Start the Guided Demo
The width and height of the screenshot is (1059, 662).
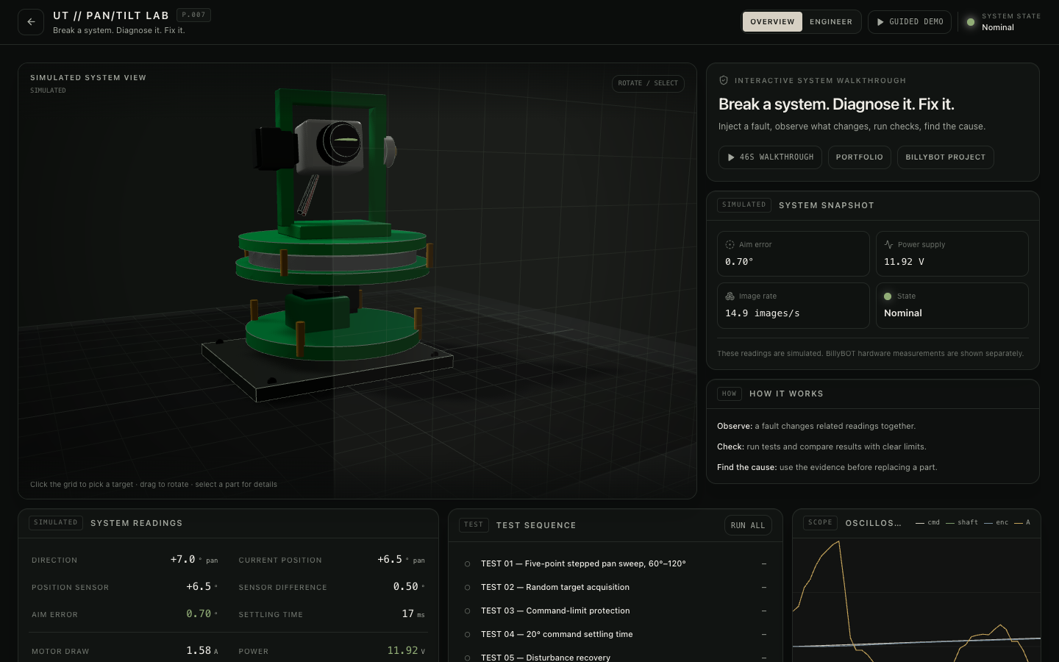click(x=910, y=22)
